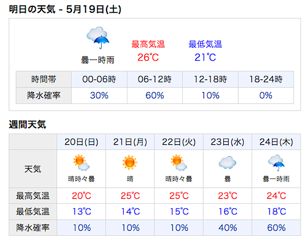307x241 pixels.
Task: Click the sunny-with-clouds icon for 20日(日)
Action: 81,163
